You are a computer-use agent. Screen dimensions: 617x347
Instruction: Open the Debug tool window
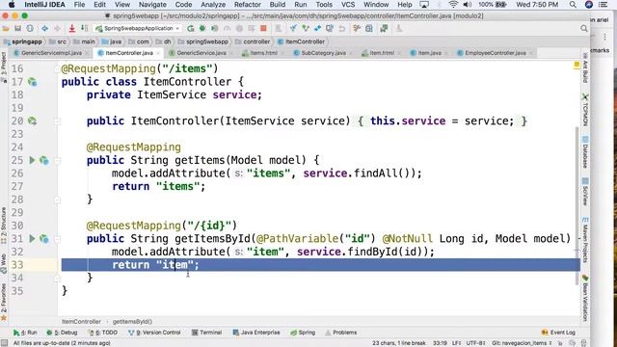coord(62,333)
